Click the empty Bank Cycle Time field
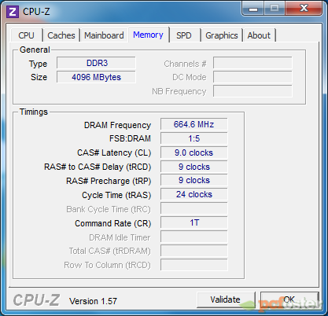328x316 pixels. [x=194, y=208]
